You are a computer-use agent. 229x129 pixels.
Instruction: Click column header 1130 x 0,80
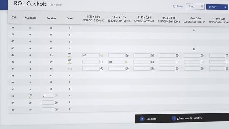[x=219, y=20]
